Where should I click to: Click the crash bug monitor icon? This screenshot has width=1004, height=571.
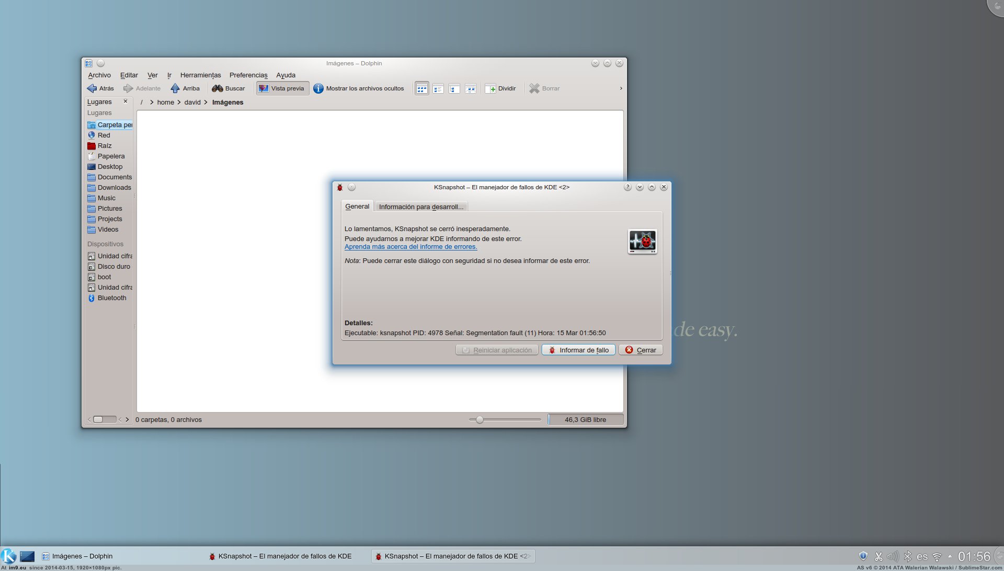(x=642, y=242)
